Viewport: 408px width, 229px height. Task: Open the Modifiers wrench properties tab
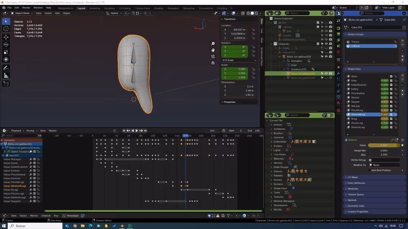[339, 73]
